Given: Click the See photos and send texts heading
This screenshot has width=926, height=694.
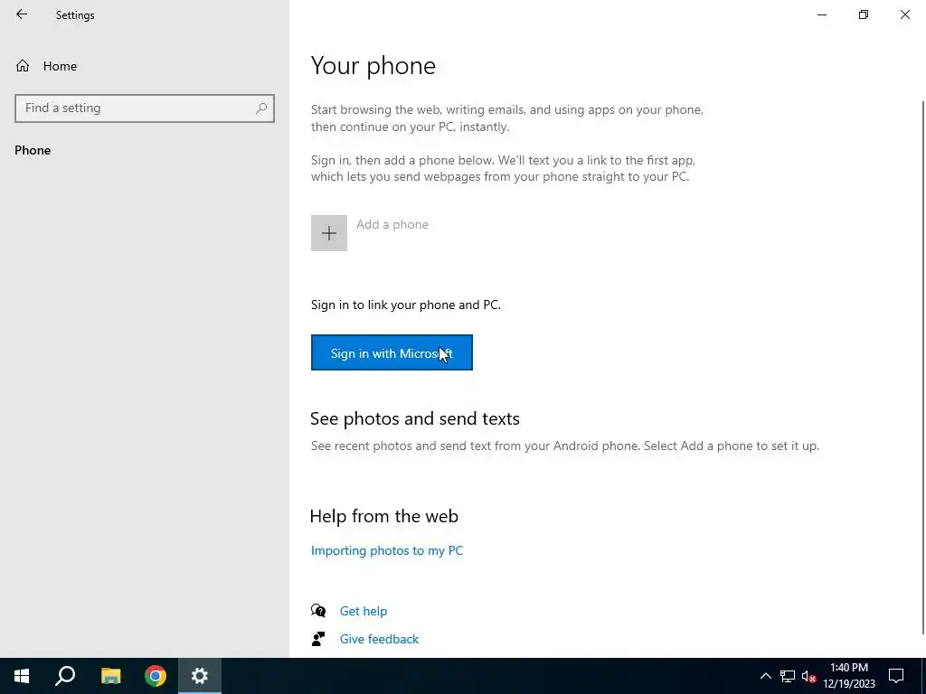Looking at the screenshot, I should (414, 418).
